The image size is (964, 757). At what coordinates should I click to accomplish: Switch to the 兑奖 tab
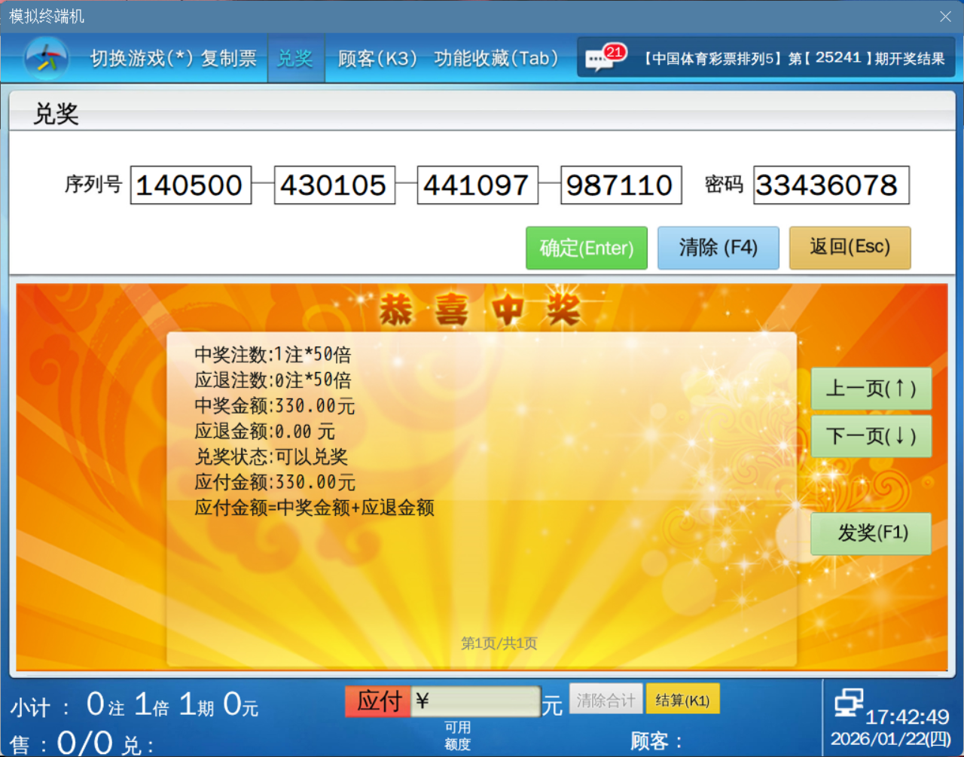[295, 58]
